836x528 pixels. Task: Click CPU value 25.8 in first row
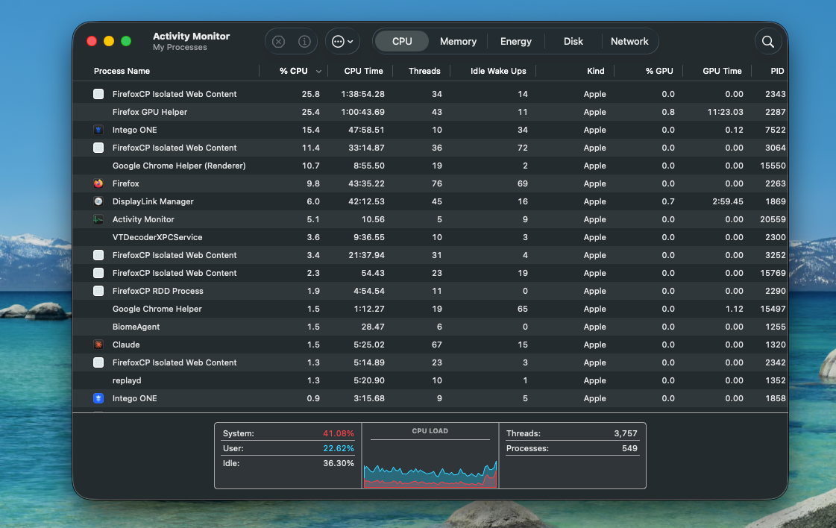point(311,94)
